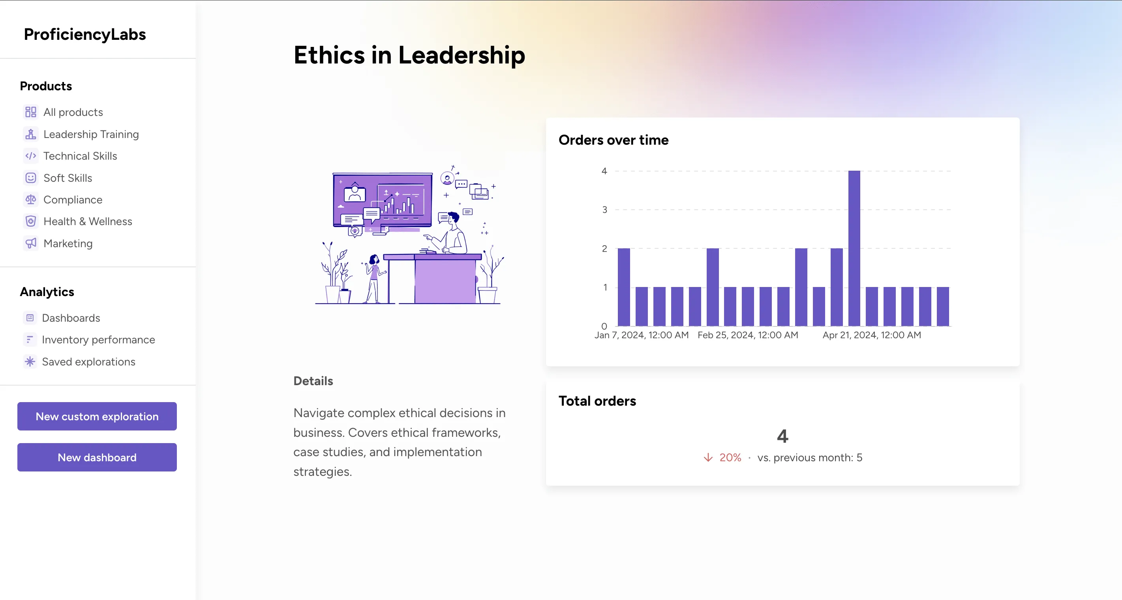Click the Leadership Training hierarchy icon
The image size is (1122, 600).
[30, 134]
